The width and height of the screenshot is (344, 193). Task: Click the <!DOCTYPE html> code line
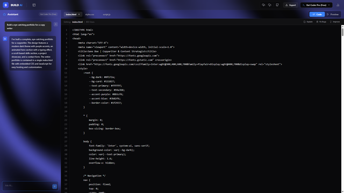(x=83, y=30)
